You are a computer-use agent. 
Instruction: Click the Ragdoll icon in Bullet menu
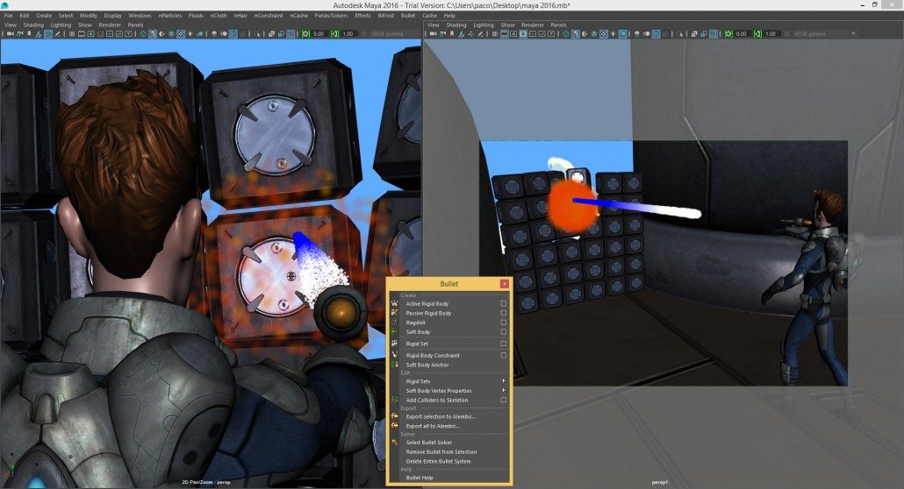[395, 322]
